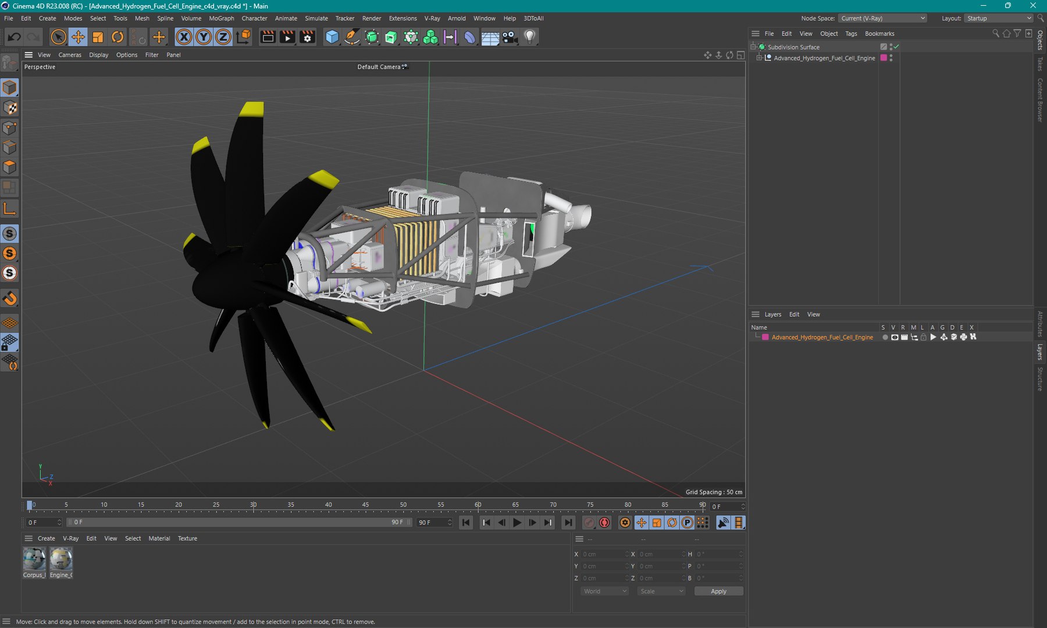Open the Render Settings icon
Viewport: 1047px width, 628px height.
click(307, 37)
